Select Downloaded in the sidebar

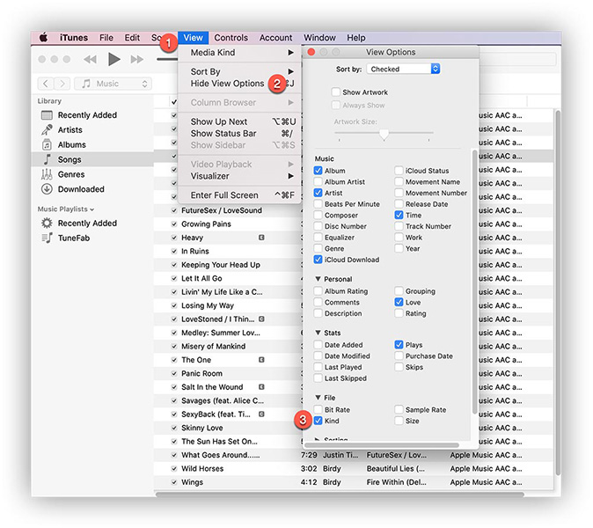(81, 189)
